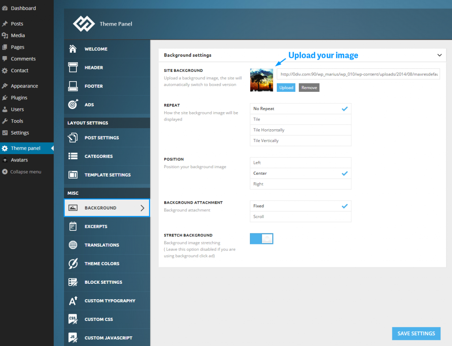Screen dimensions: 452x346
Task: Click the Categories list icon
Action: [73, 156]
